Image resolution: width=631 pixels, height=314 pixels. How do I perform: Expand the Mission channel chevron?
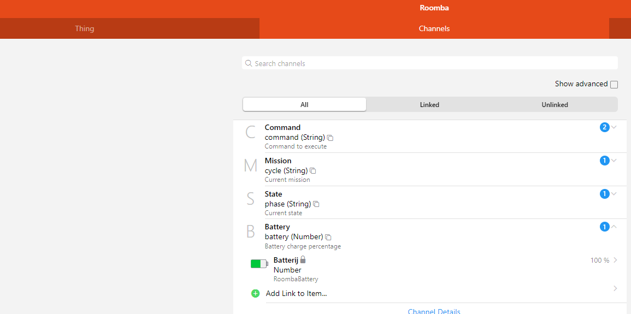click(614, 161)
